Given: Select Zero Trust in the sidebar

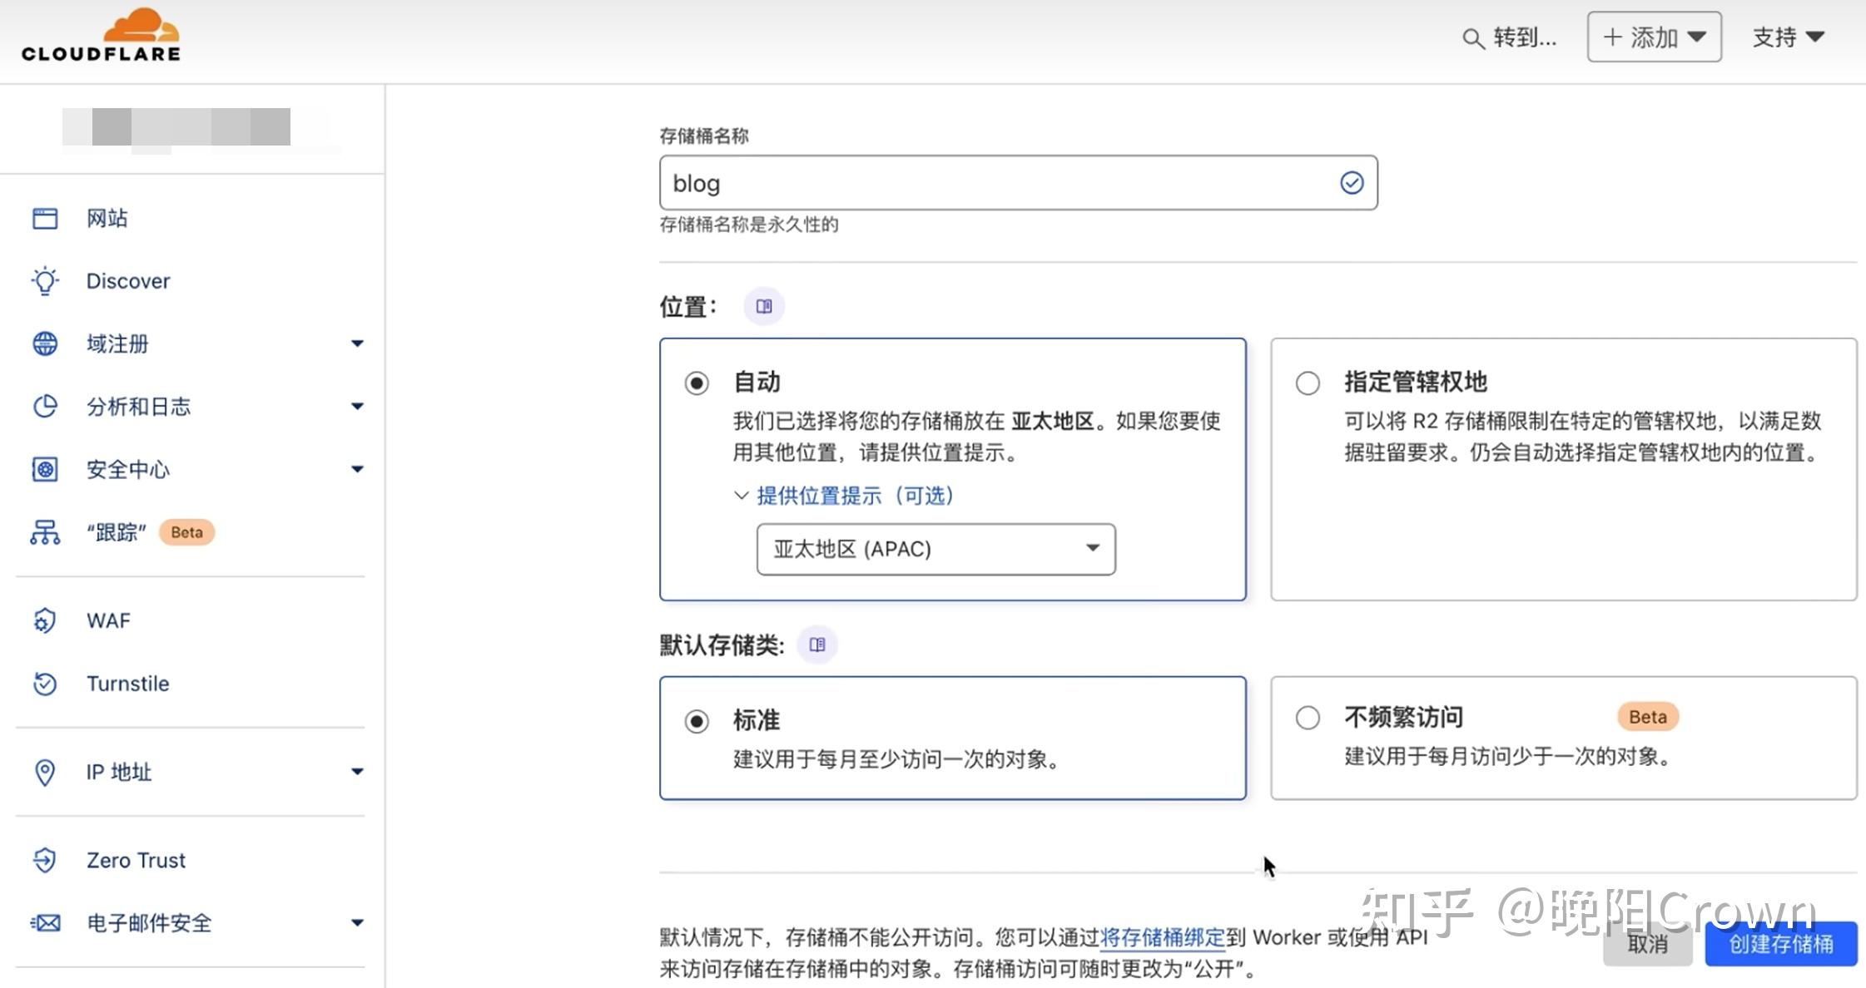Looking at the screenshot, I should (135, 860).
